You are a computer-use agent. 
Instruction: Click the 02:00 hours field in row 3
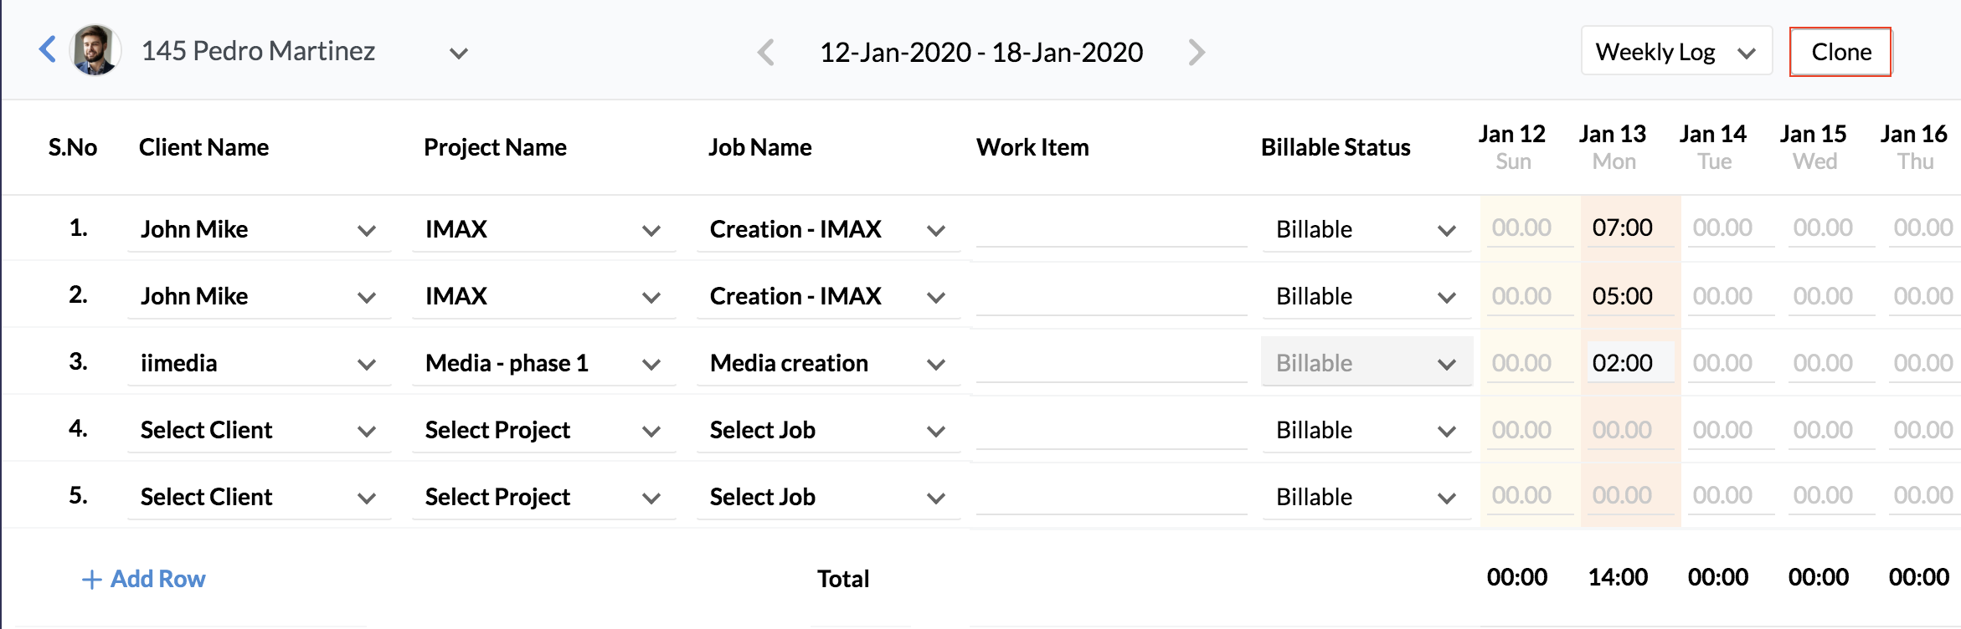point(1623,363)
